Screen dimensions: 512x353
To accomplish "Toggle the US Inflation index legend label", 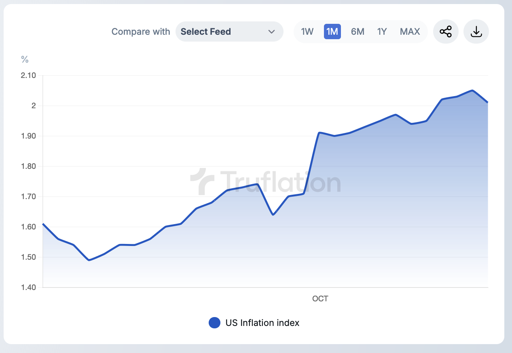I will [x=262, y=323].
